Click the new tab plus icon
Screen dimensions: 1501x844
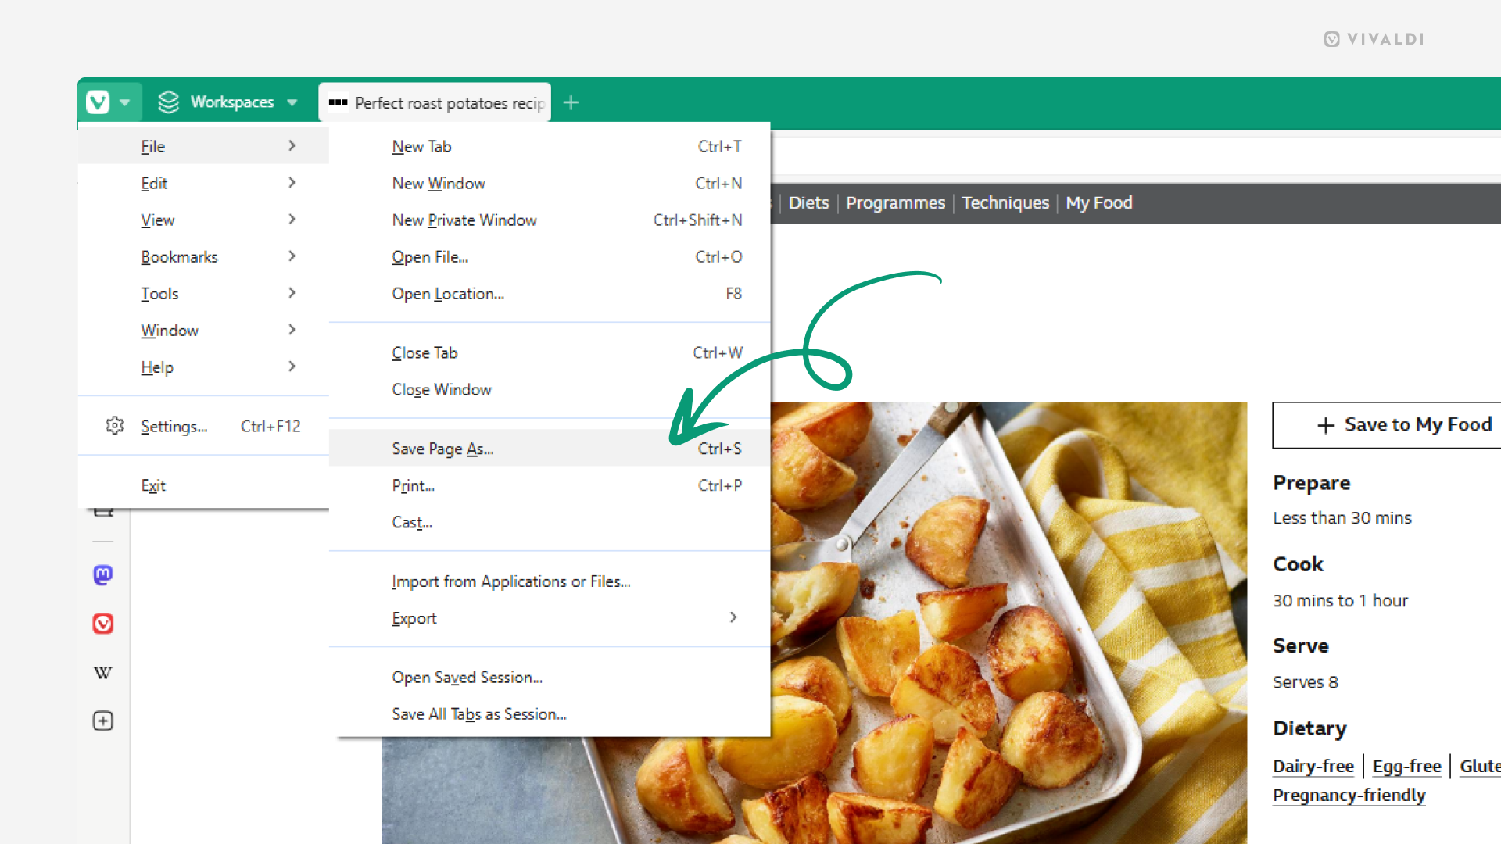pyautogui.click(x=571, y=102)
